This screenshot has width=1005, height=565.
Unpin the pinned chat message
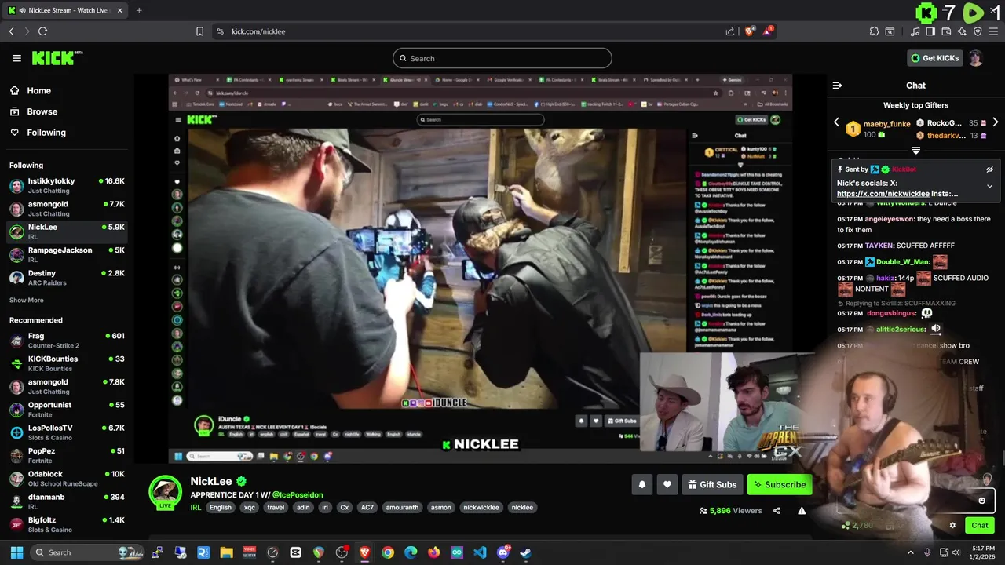click(x=989, y=169)
